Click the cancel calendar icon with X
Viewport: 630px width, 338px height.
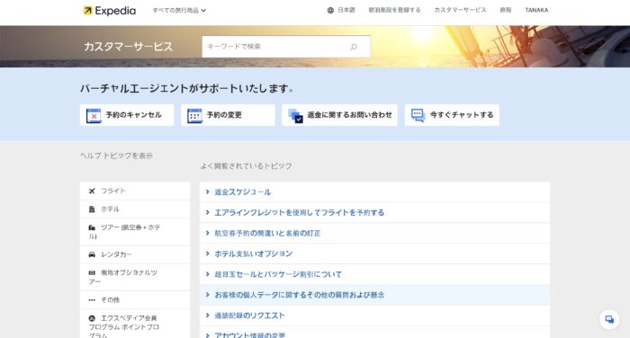click(x=94, y=116)
